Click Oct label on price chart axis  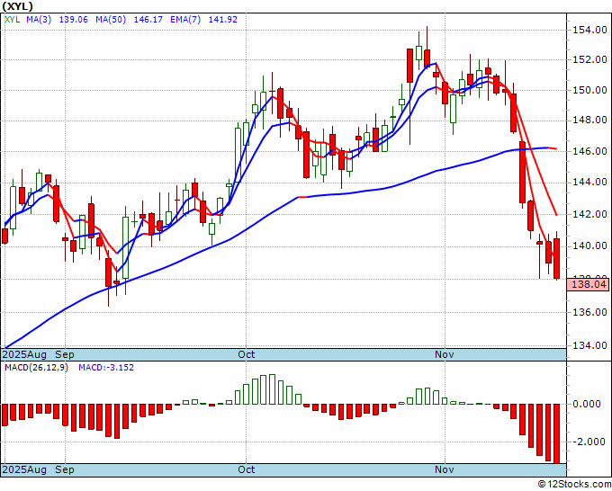[x=246, y=354]
